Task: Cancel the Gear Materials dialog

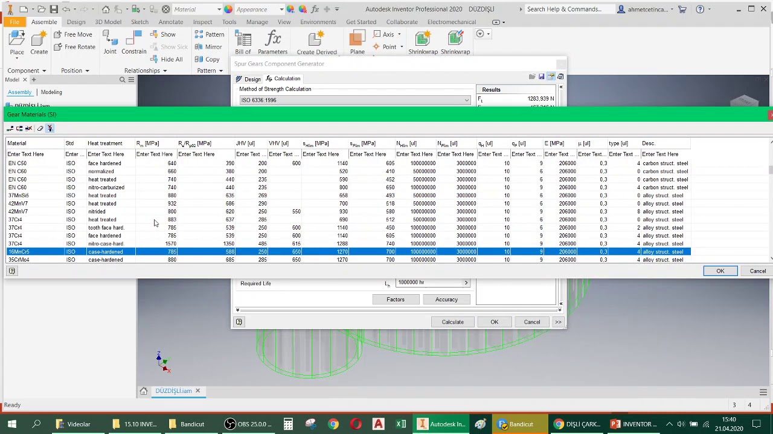Action: pos(758,271)
